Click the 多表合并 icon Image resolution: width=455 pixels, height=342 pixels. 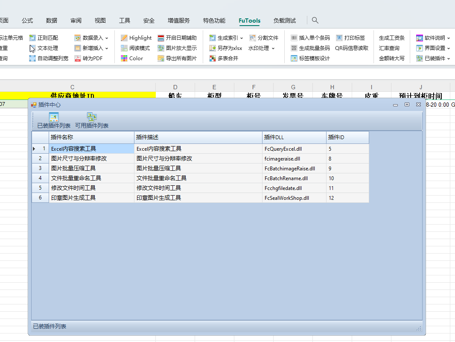(213, 58)
